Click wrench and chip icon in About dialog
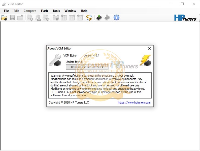200x151 pixels. coord(55,60)
